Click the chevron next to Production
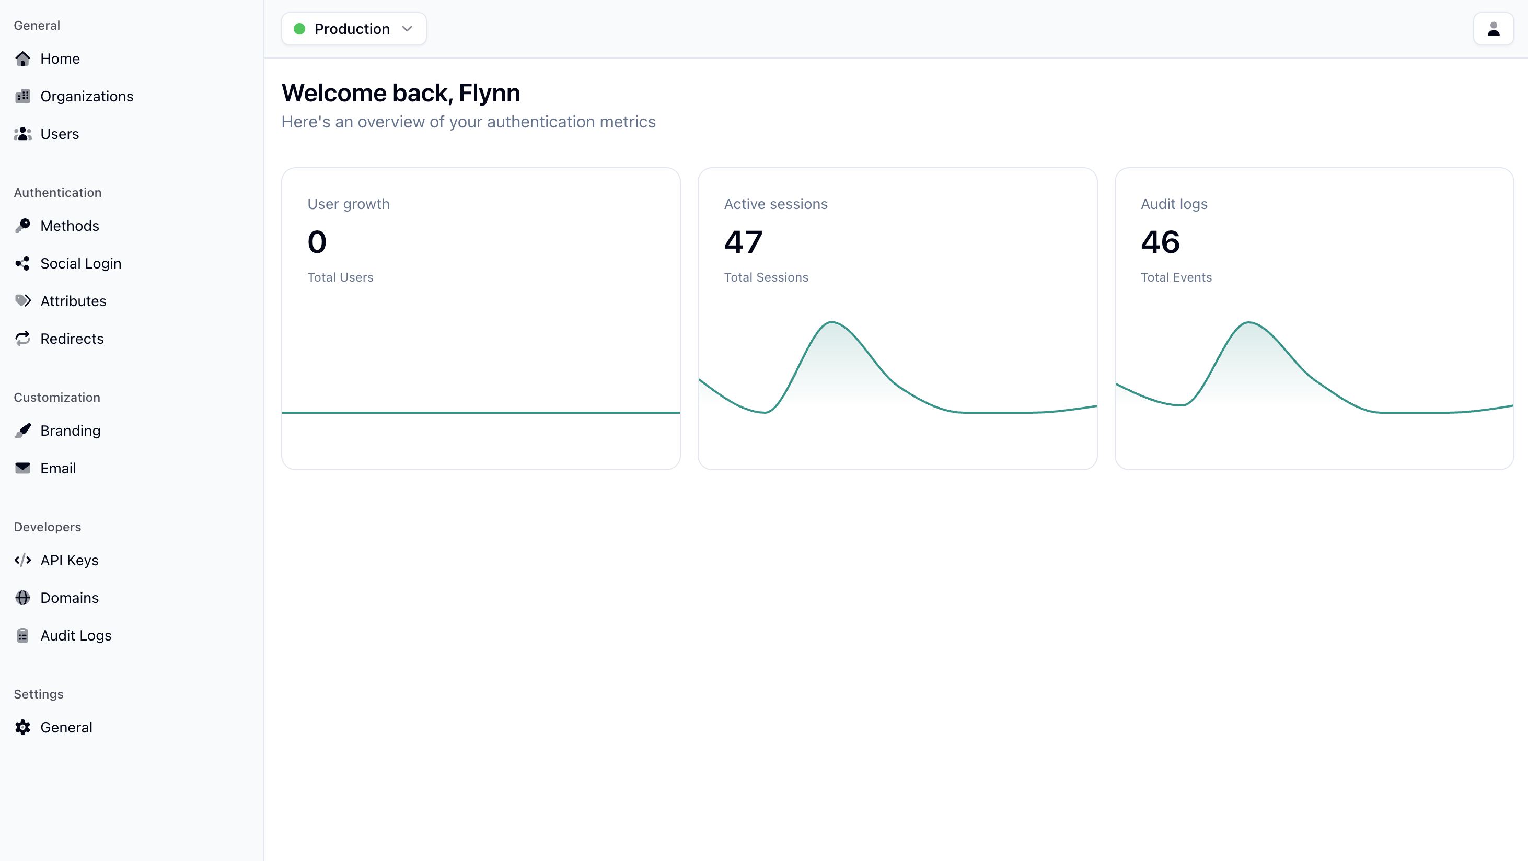1528x861 pixels. click(407, 28)
